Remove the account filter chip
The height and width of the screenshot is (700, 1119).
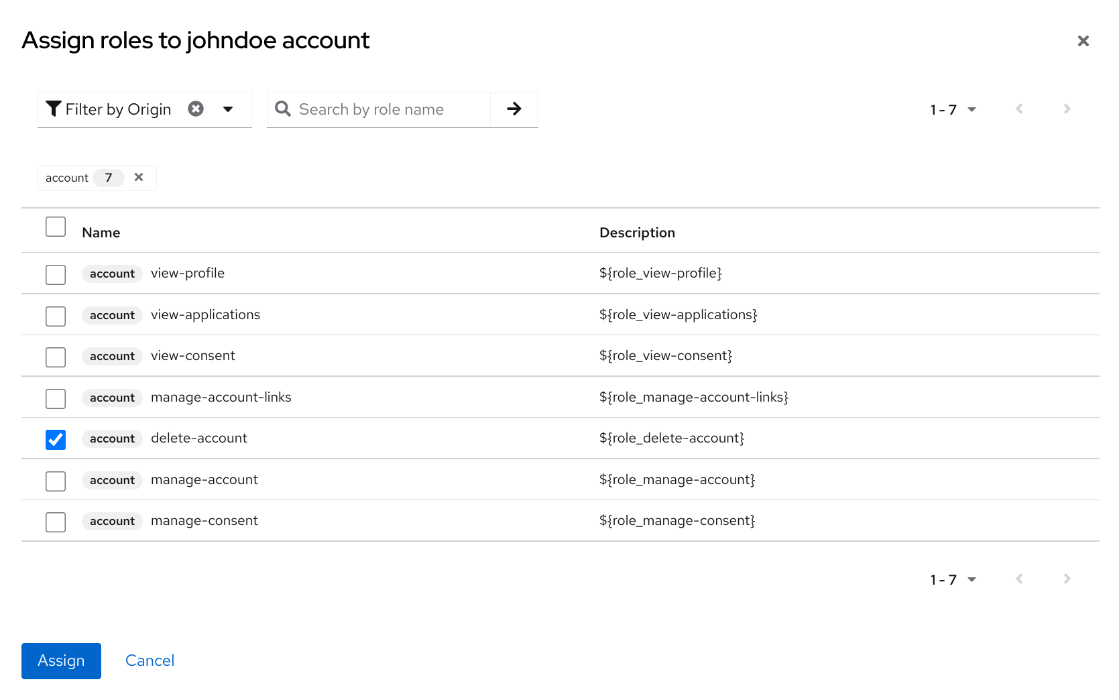(x=139, y=177)
